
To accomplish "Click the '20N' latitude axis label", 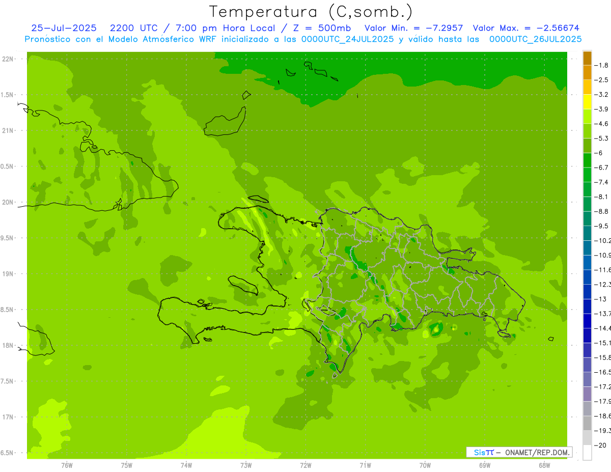I will tap(7, 202).
